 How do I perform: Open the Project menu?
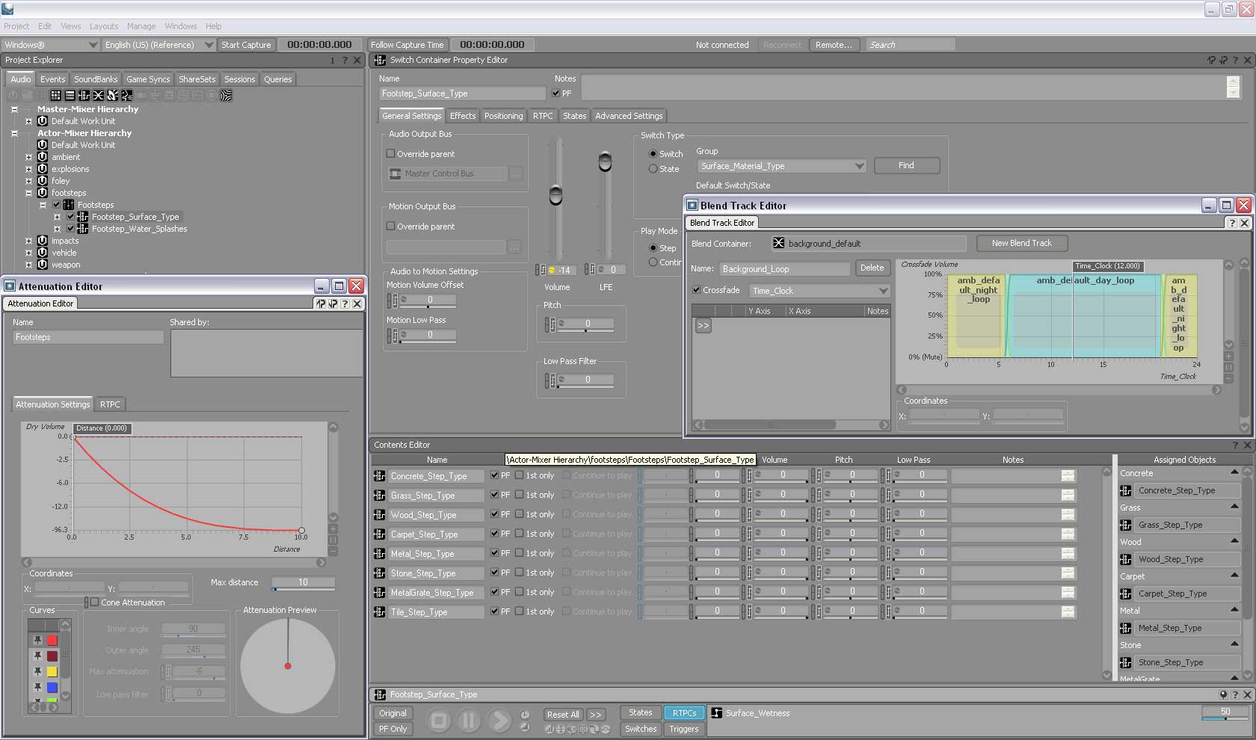pyautogui.click(x=16, y=26)
